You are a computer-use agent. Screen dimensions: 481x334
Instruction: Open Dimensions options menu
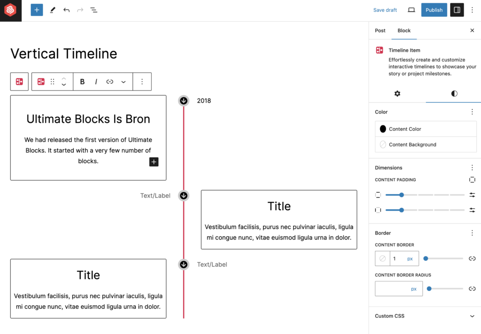(472, 167)
